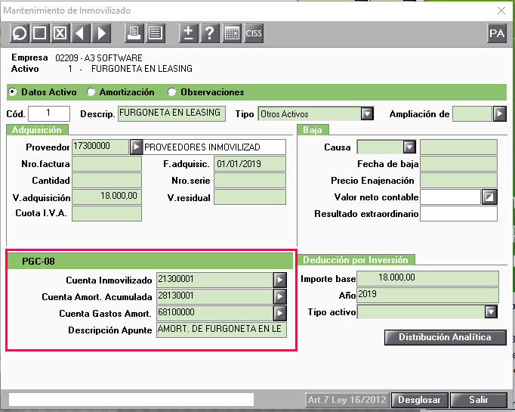
Task: Click the Fecha de baja field
Action: 458,163
